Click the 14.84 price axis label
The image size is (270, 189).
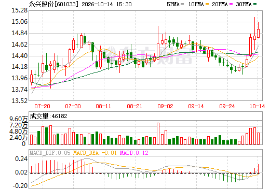pos(20,33)
